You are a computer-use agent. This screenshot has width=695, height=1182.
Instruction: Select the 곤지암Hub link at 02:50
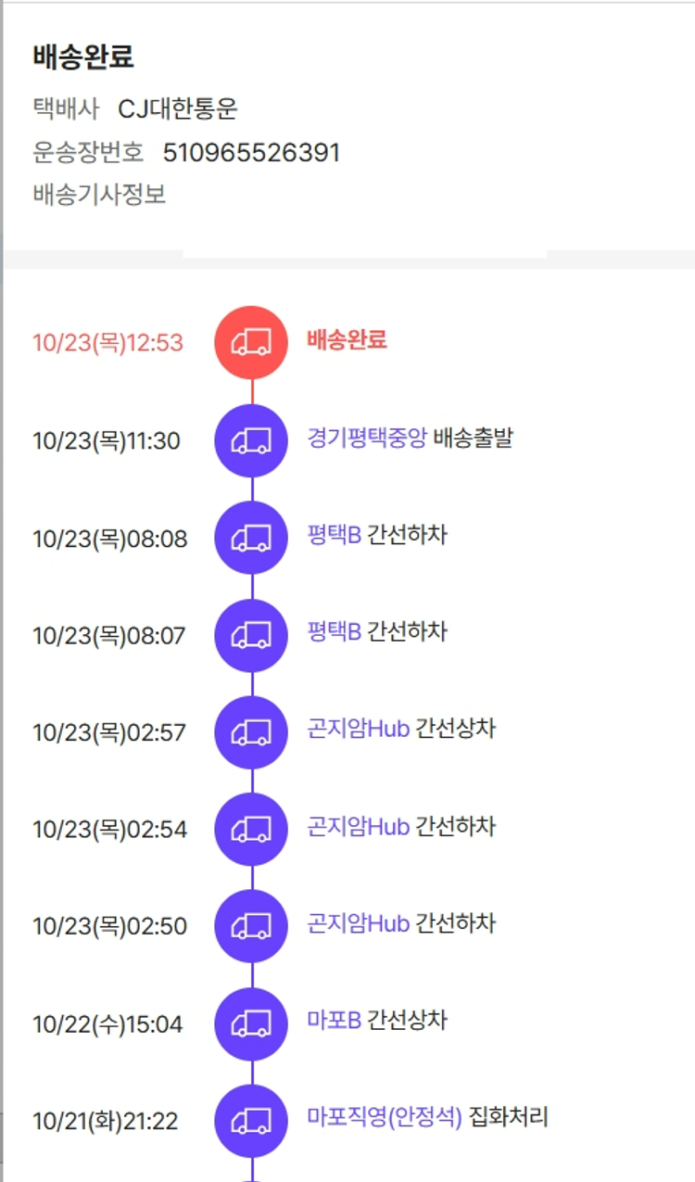(358, 923)
